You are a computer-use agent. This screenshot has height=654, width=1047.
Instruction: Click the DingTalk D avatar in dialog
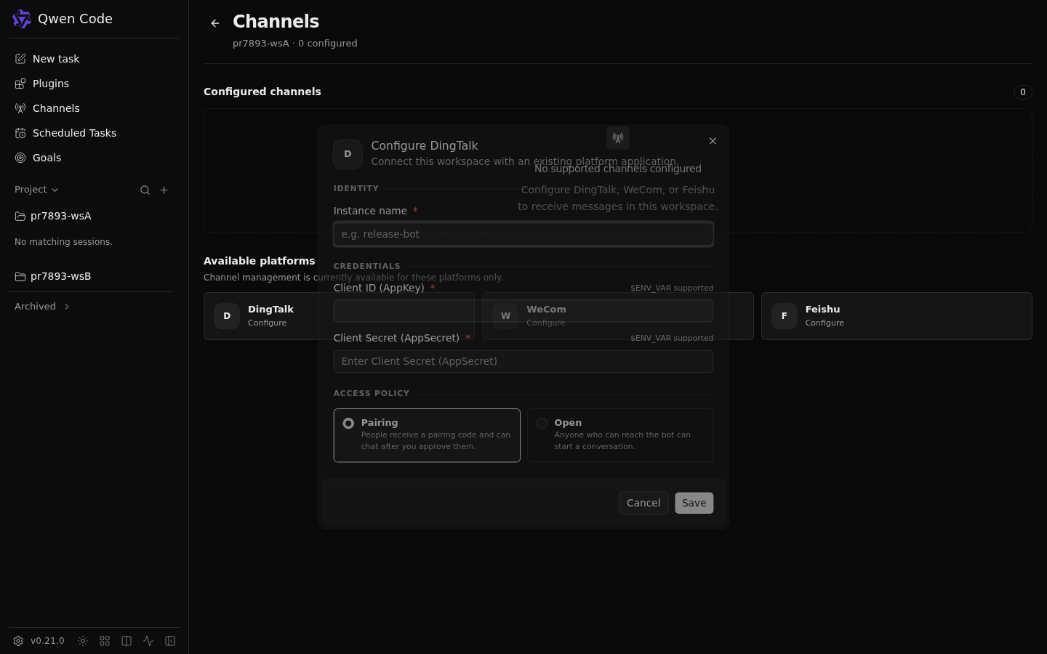[x=348, y=154]
